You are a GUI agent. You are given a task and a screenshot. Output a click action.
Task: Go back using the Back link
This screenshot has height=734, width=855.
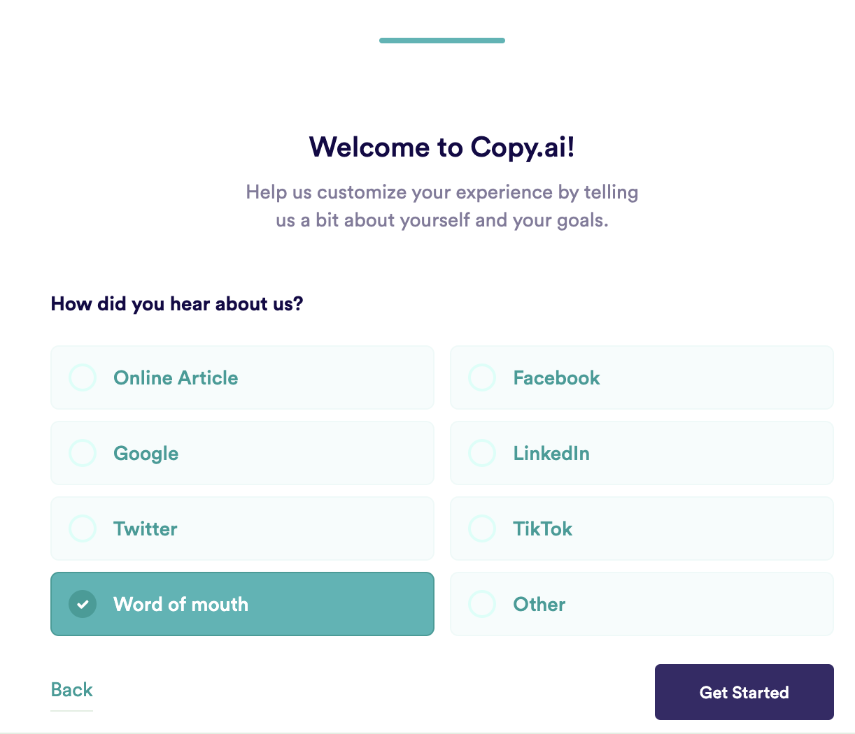[x=71, y=689]
